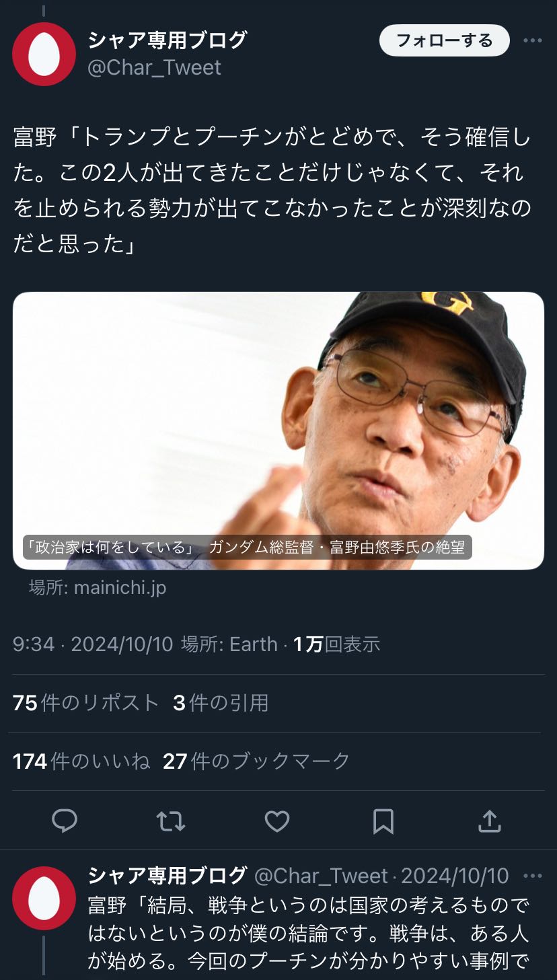The height and width of the screenshot is (980, 557).
Task: Open three-dot menu on the reply post
Action: tap(533, 876)
